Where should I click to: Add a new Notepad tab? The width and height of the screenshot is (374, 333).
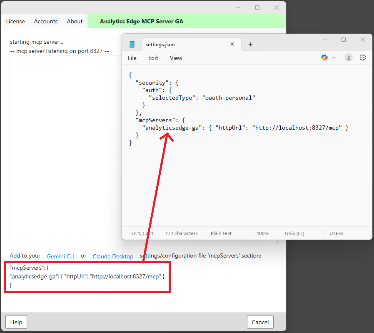(250, 44)
